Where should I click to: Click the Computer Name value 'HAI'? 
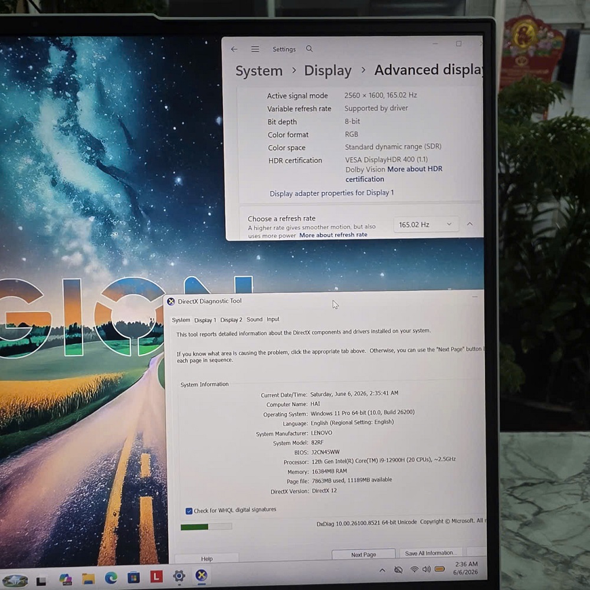pyautogui.click(x=315, y=404)
